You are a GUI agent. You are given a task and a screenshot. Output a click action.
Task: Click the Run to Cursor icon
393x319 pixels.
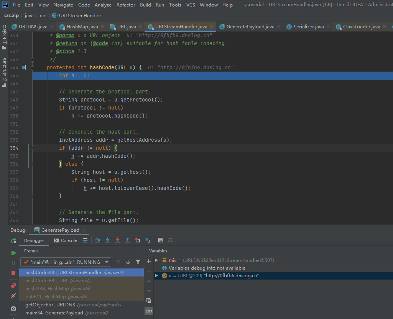(x=148, y=240)
